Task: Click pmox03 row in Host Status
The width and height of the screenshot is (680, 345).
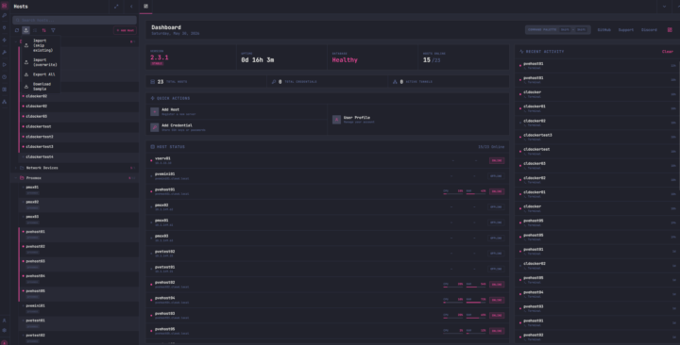Action: (328, 238)
